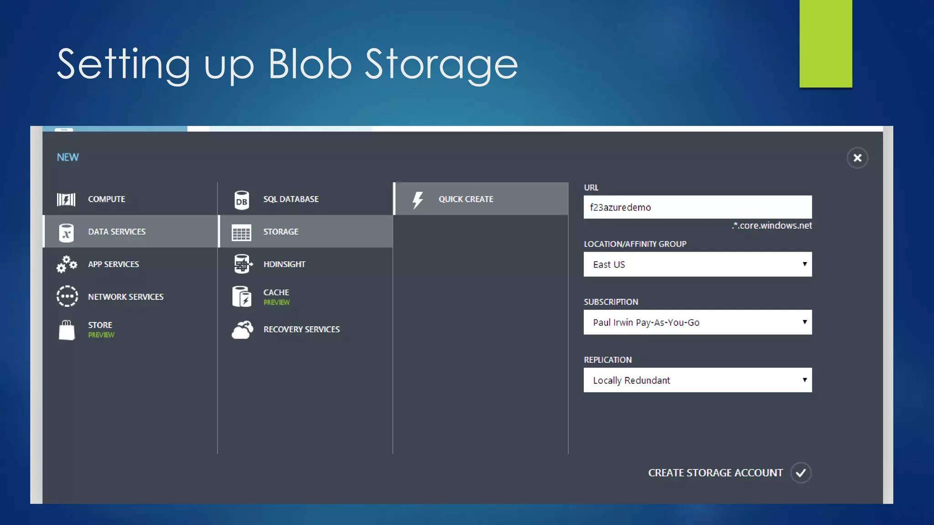Expand the East US location dropdown
The height and width of the screenshot is (525, 934).
coord(697,264)
